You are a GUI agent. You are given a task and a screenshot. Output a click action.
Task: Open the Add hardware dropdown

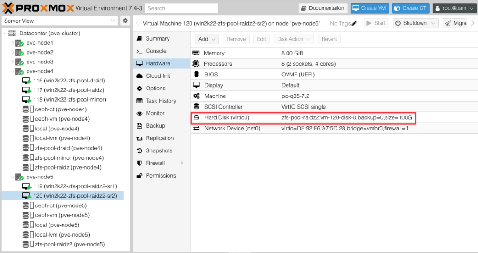coord(207,39)
